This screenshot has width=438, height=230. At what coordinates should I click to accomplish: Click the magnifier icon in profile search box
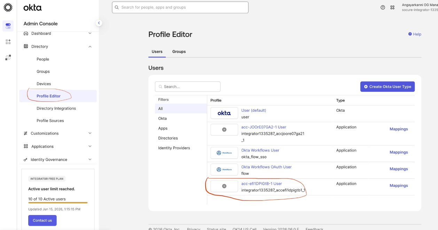click(x=161, y=87)
